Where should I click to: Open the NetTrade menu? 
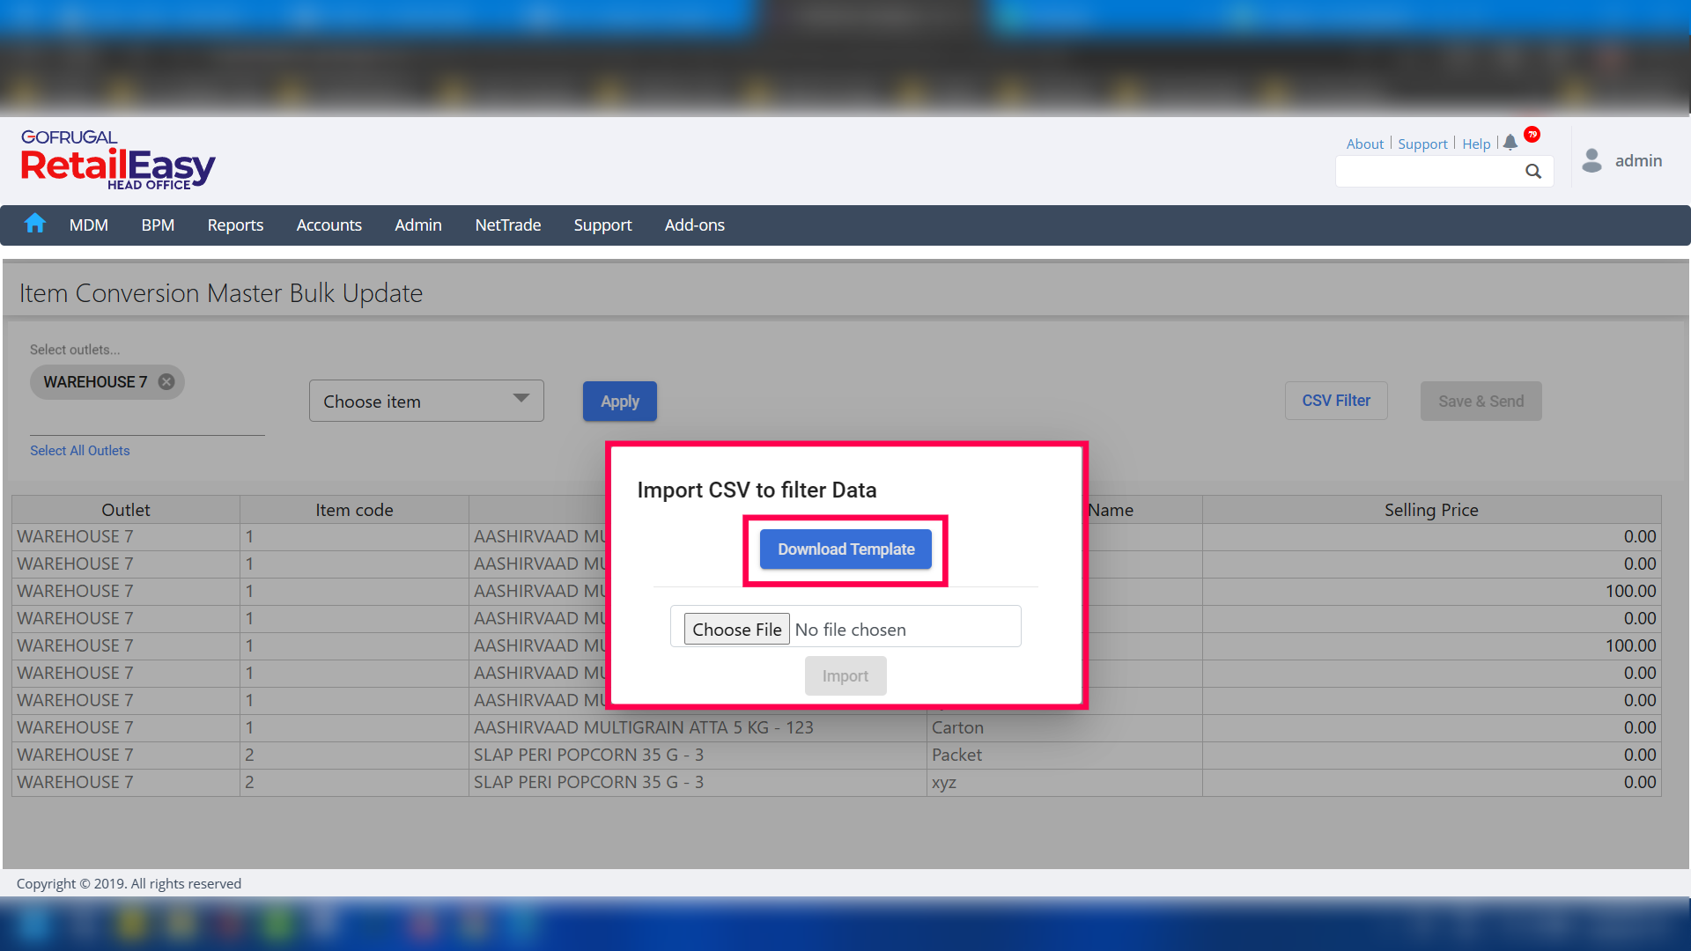507,225
